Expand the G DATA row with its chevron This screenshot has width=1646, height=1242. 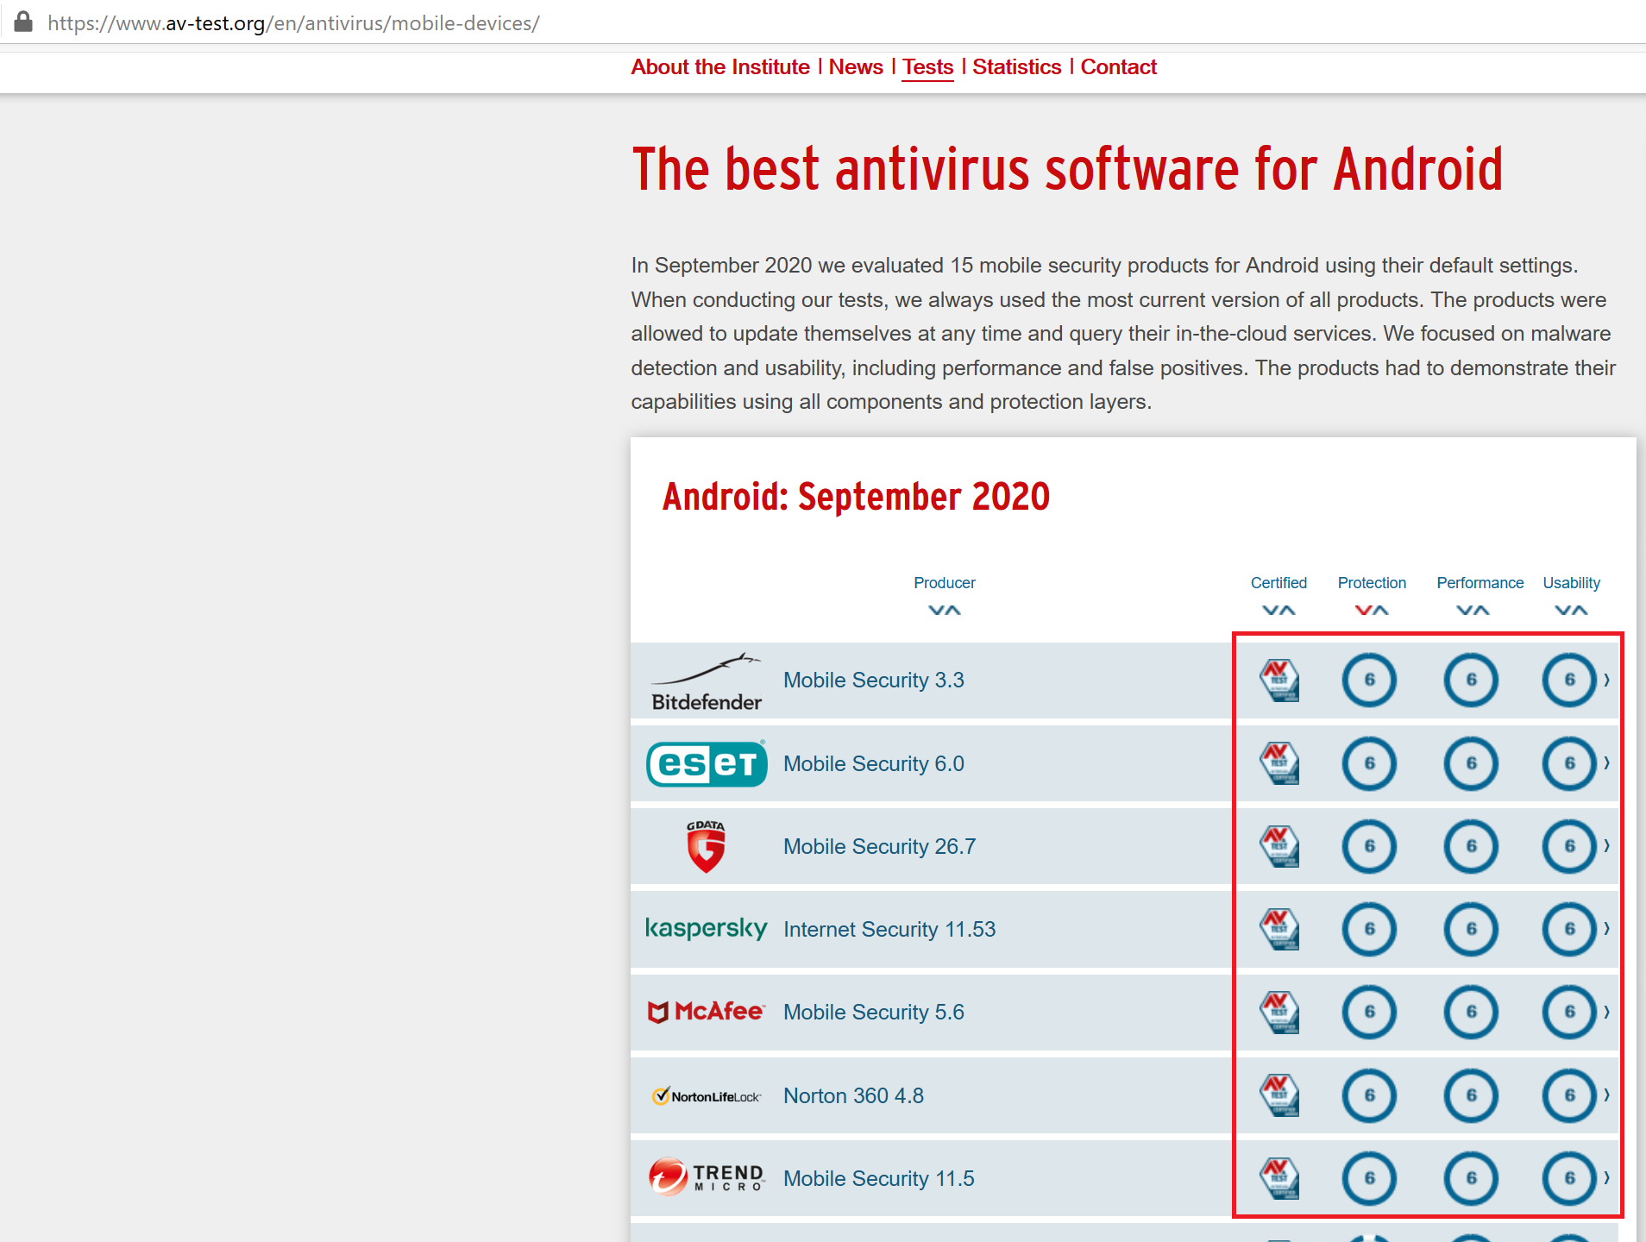pos(1607,846)
